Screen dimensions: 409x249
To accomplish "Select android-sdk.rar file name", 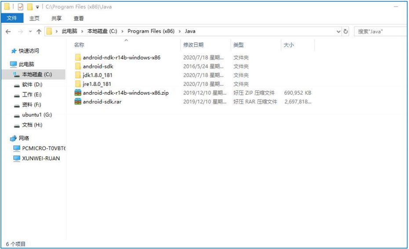I will click(x=102, y=102).
